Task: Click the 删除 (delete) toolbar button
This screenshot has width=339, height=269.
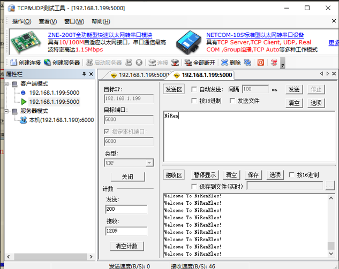Action: 231,63
